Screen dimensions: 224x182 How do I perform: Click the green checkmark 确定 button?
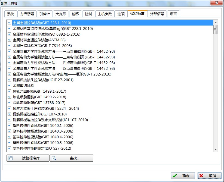click(x=182, y=175)
